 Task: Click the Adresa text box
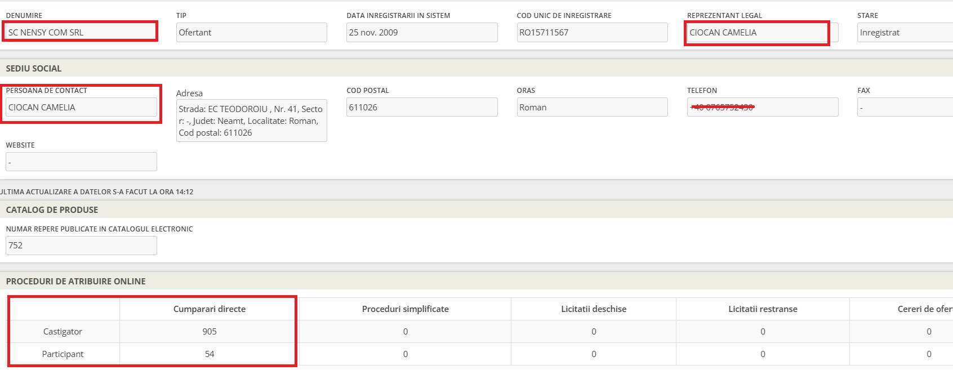point(251,121)
